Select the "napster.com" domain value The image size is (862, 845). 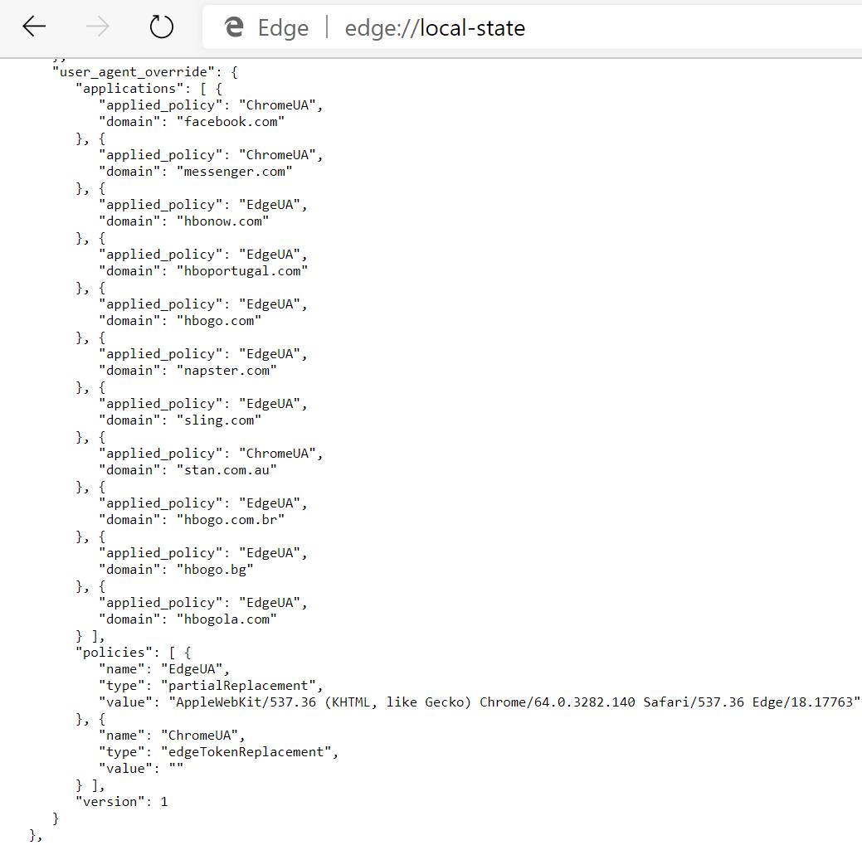[226, 371]
